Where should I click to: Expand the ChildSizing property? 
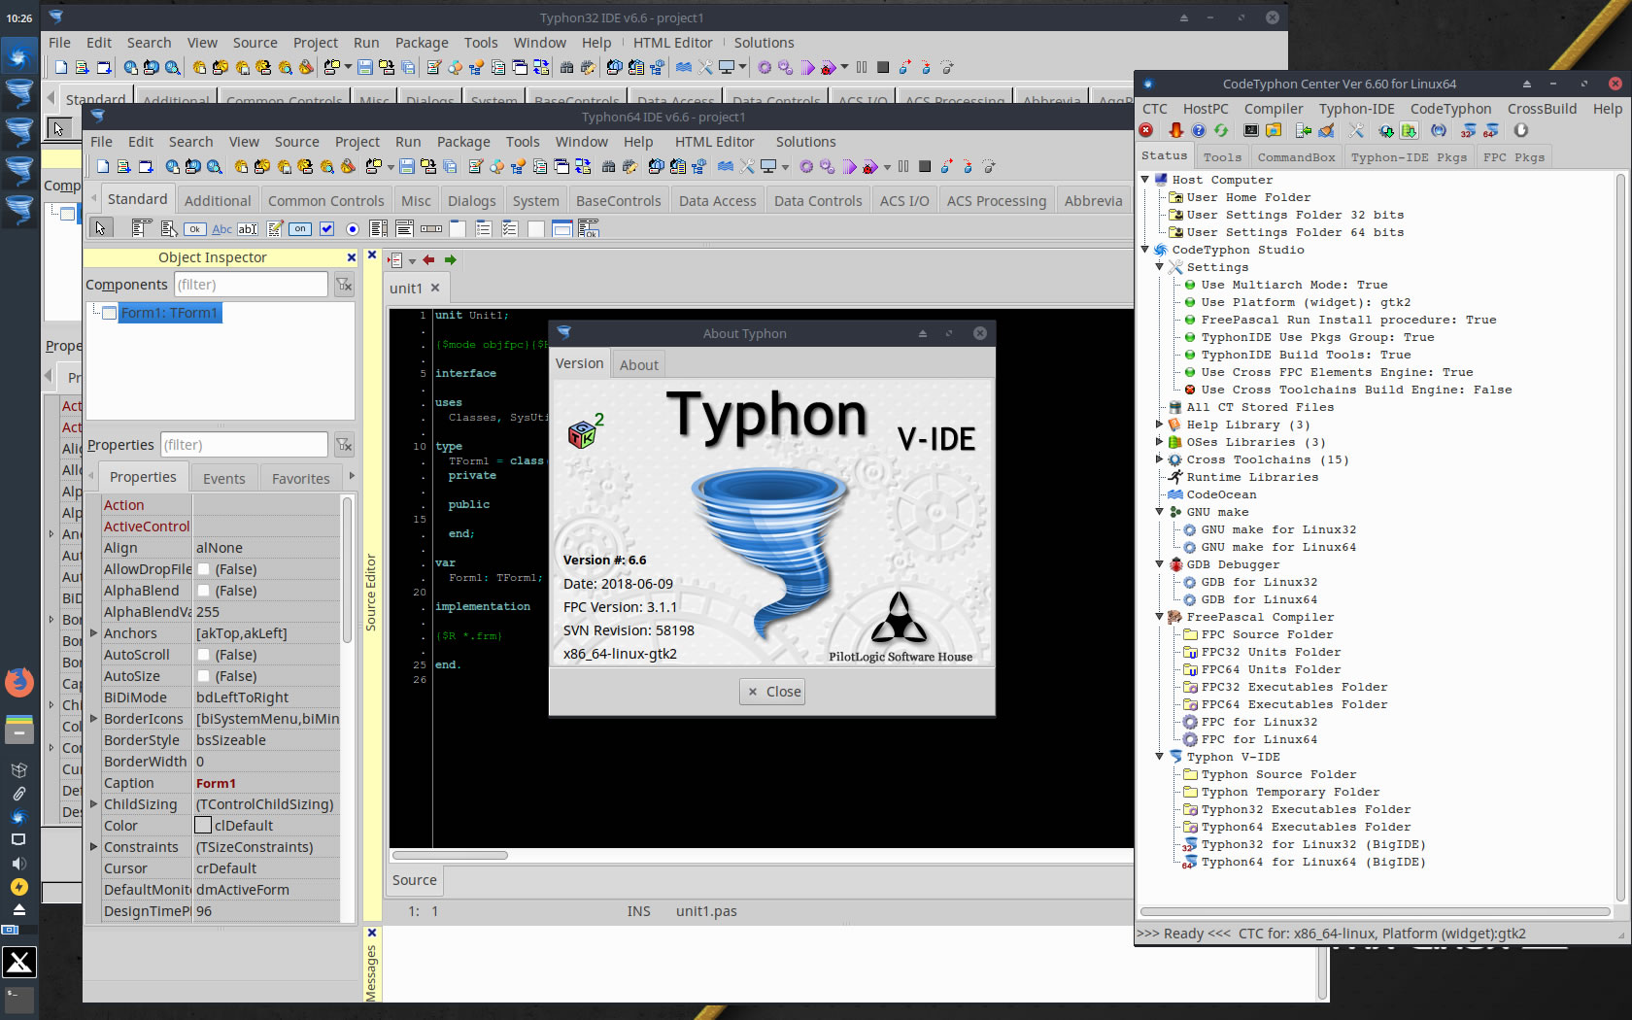tap(93, 804)
